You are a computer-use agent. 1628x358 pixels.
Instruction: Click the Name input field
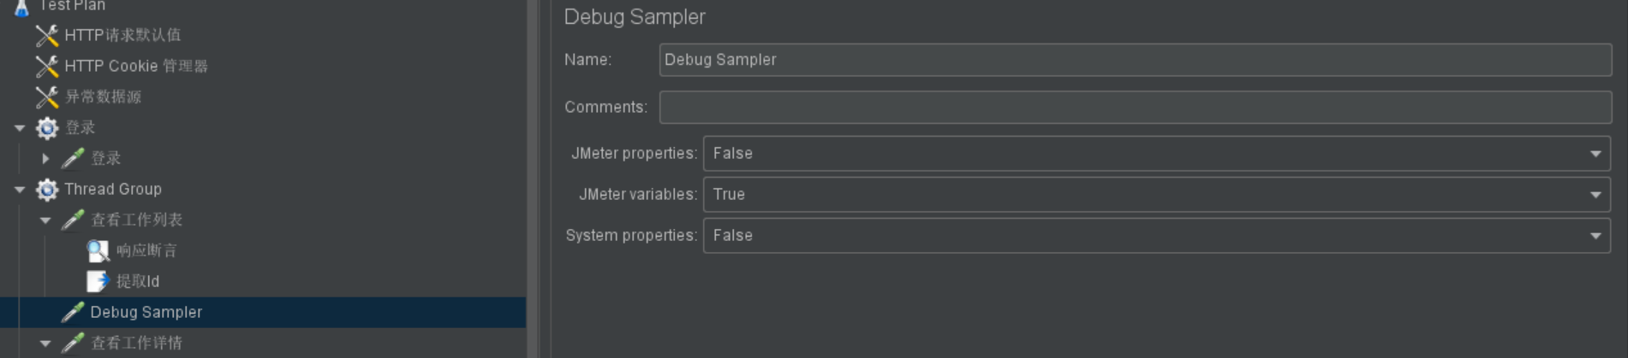pos(1136,60)
